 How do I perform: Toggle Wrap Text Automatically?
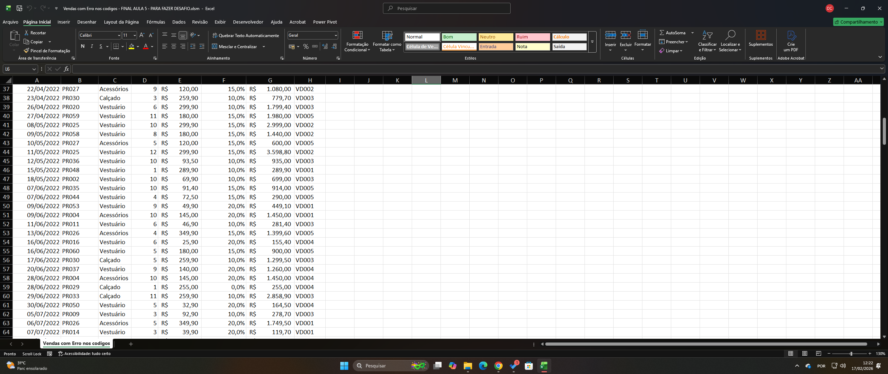[x=246, y=35]
